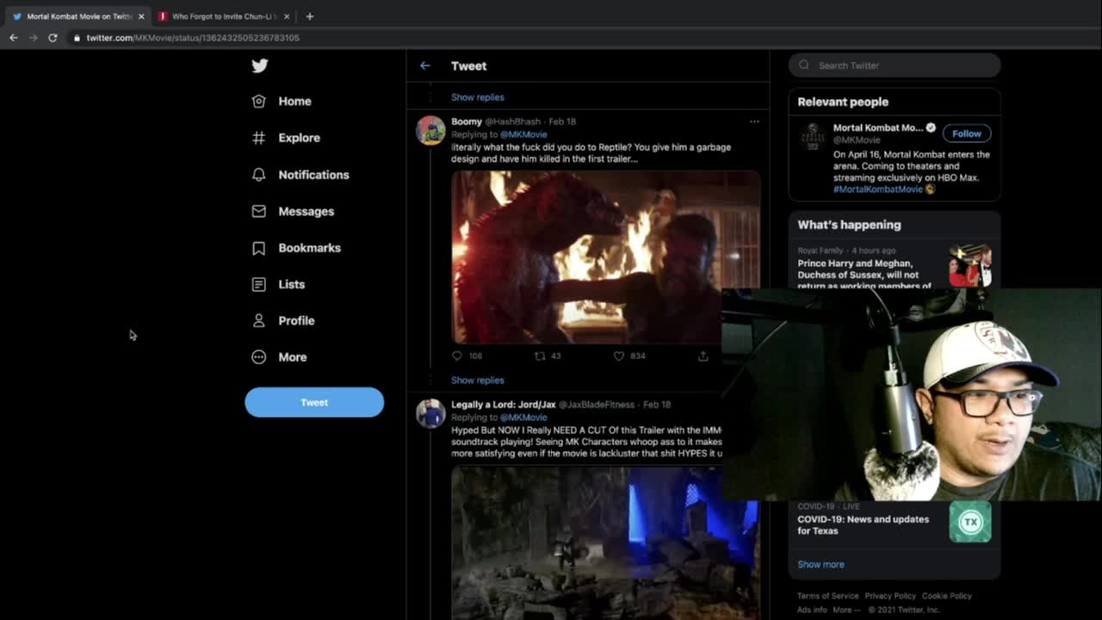The image size is (1102, 620).
Task: Click the TX icon thumbnail
Action: click(x=970, y=522)
